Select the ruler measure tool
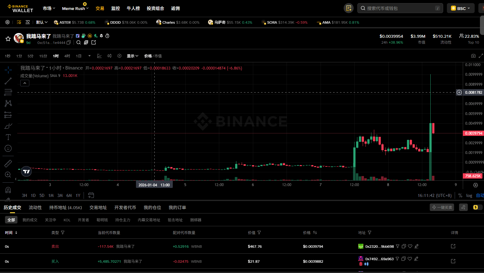This screenshot has width=484, height=273. click(x=8, y=163)
